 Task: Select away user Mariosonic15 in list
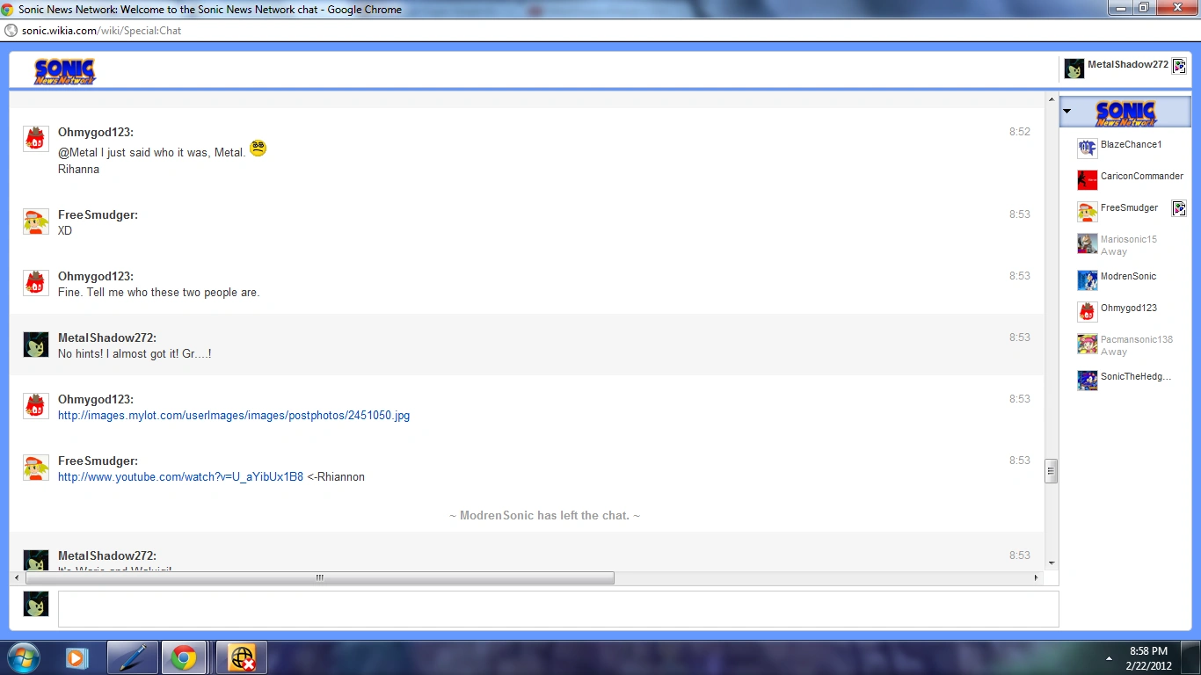(x=1128, y=240)
